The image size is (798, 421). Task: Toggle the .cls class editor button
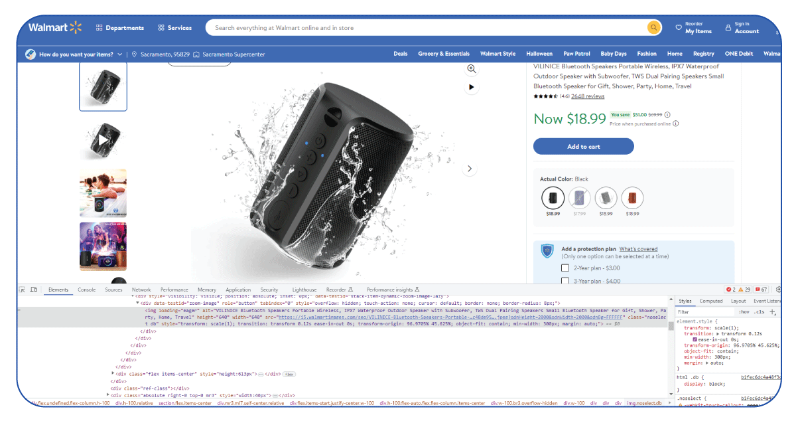point(760,311)
